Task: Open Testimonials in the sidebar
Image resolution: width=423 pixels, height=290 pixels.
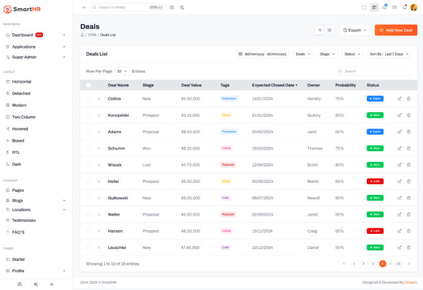Action: pos(23,220)
